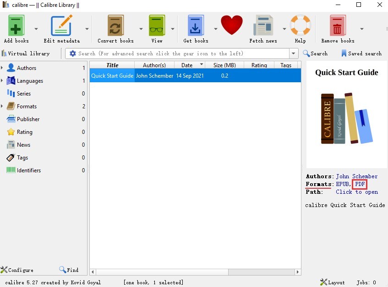The image size is (388, 287).
Task: Click the Remove books trash icon
Action: [x=338, y=26]
